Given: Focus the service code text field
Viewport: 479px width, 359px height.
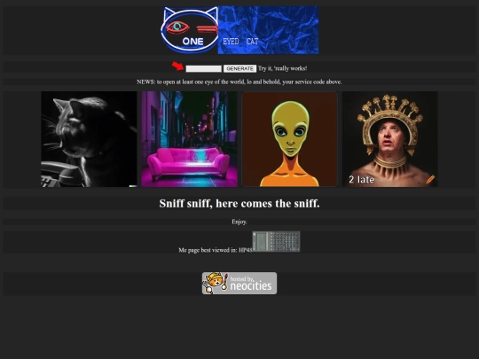Looking at the screenshot, I should click(x=204, y=68).
